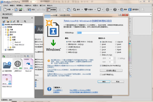Click the trash delete icon in manager panel

(x=18, y=21)
